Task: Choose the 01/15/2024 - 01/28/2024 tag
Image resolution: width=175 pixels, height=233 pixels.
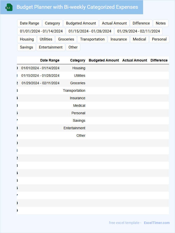Action: tap(90, 31)
